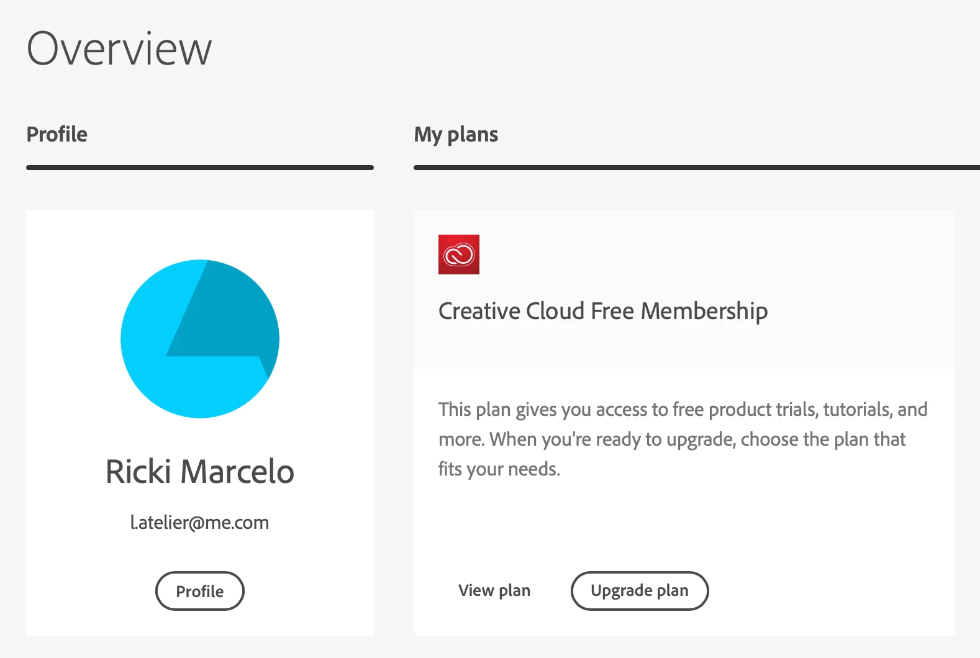The image size is (980, 658).
Task: Click the Creative Cloud logo icon
Action: 459,255
